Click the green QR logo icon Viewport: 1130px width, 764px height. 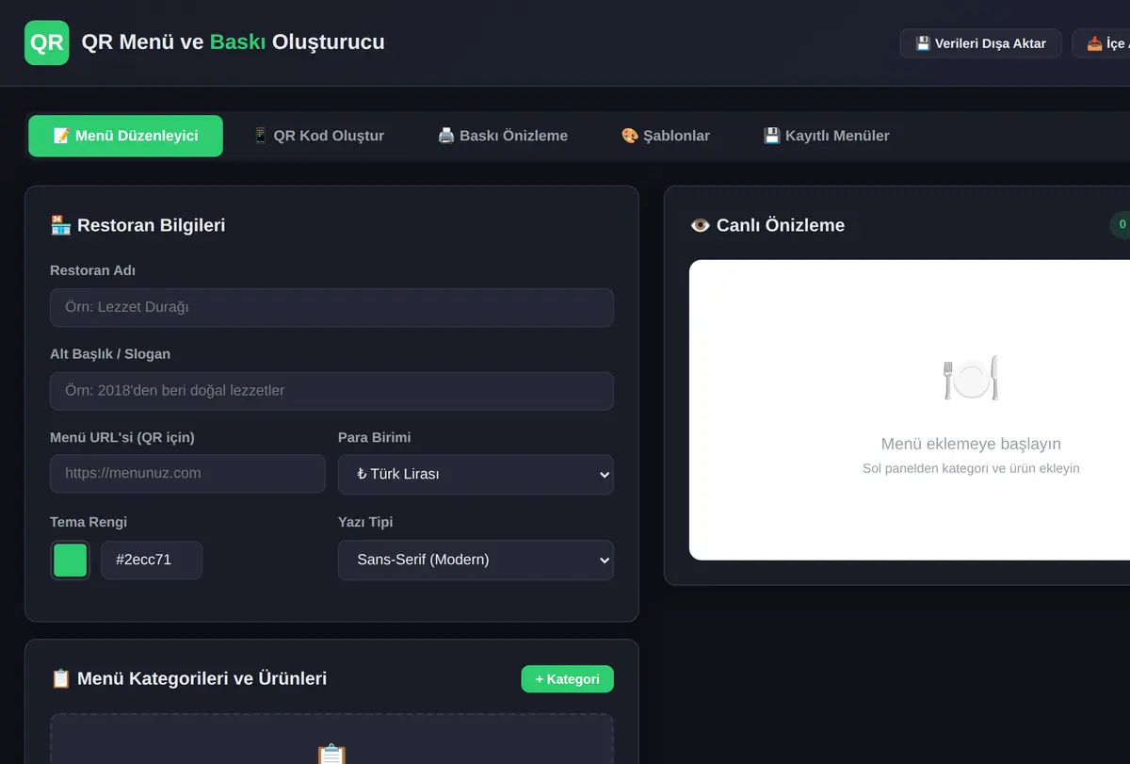(46, 42)
